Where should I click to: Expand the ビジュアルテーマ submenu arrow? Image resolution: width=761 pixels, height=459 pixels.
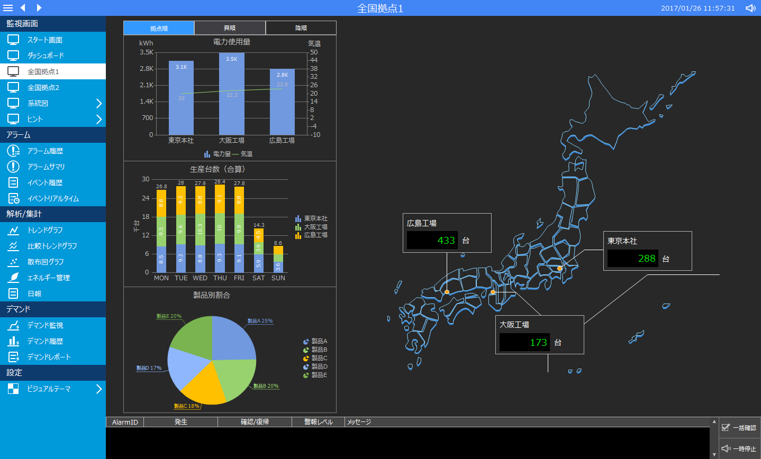[x=99, y=389]
